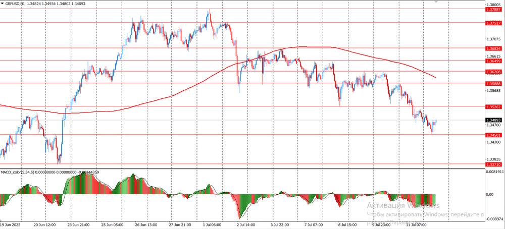This screenshot has height=229, width=505.
Task: Click the 1.37517 red price level label
Action: 493,23
